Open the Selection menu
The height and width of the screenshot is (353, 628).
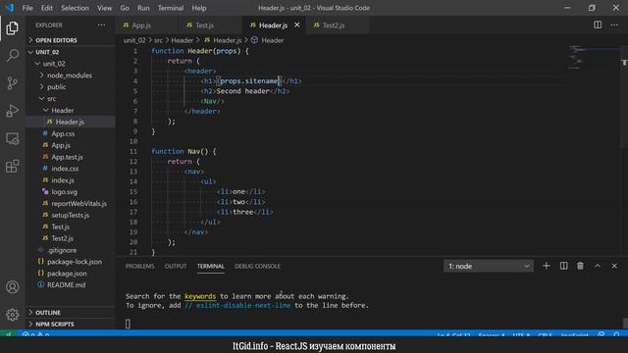[75, 8]
